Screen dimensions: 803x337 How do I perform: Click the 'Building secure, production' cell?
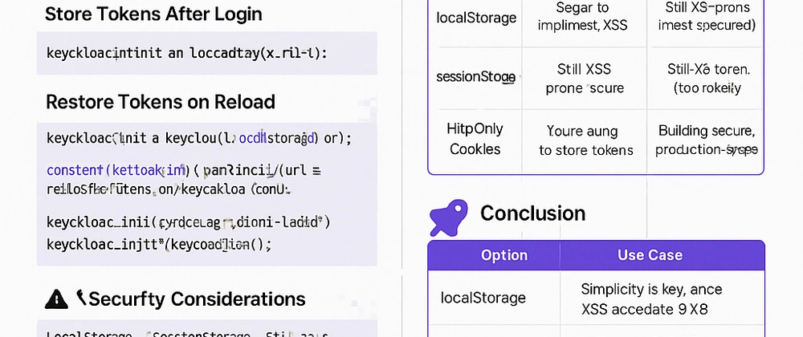pos(707,140)
